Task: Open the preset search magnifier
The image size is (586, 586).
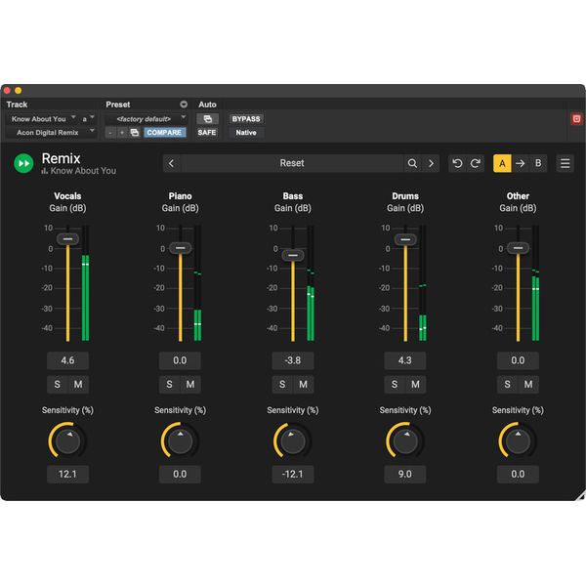Action: [x=413, y=163]
